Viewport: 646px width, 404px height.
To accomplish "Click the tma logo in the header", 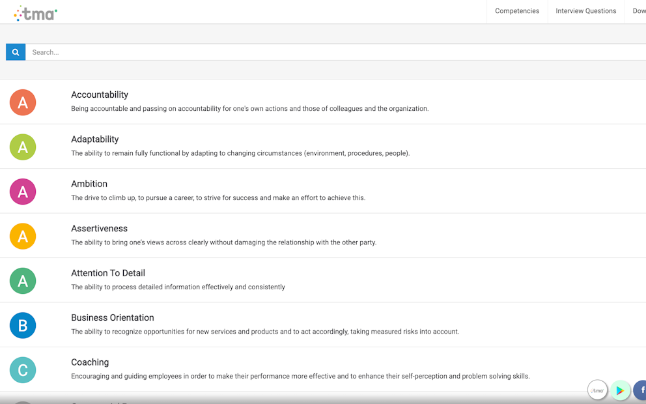I will (x=36, y=13).
